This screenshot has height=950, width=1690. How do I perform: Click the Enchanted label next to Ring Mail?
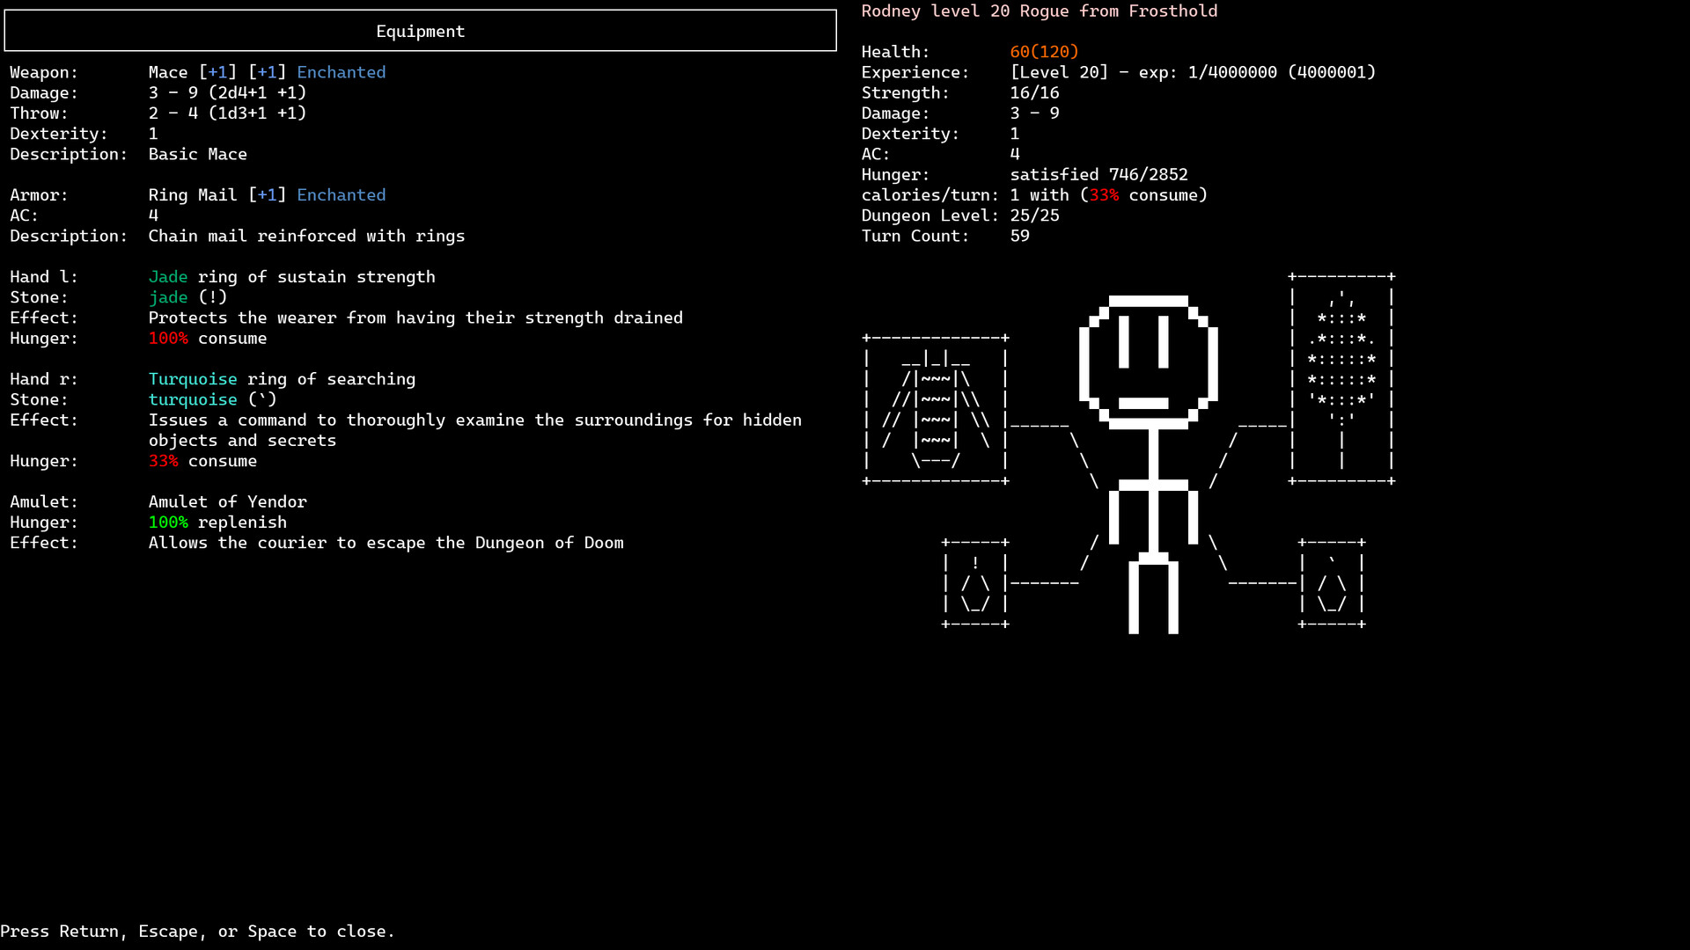tap(341, 194)
